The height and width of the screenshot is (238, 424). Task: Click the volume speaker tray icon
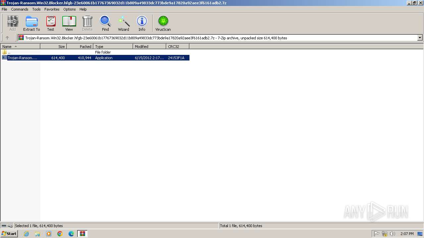[393, 234]
